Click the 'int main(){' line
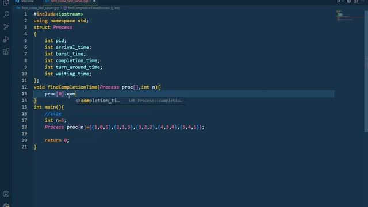368x207 pixels. point(49,107)
